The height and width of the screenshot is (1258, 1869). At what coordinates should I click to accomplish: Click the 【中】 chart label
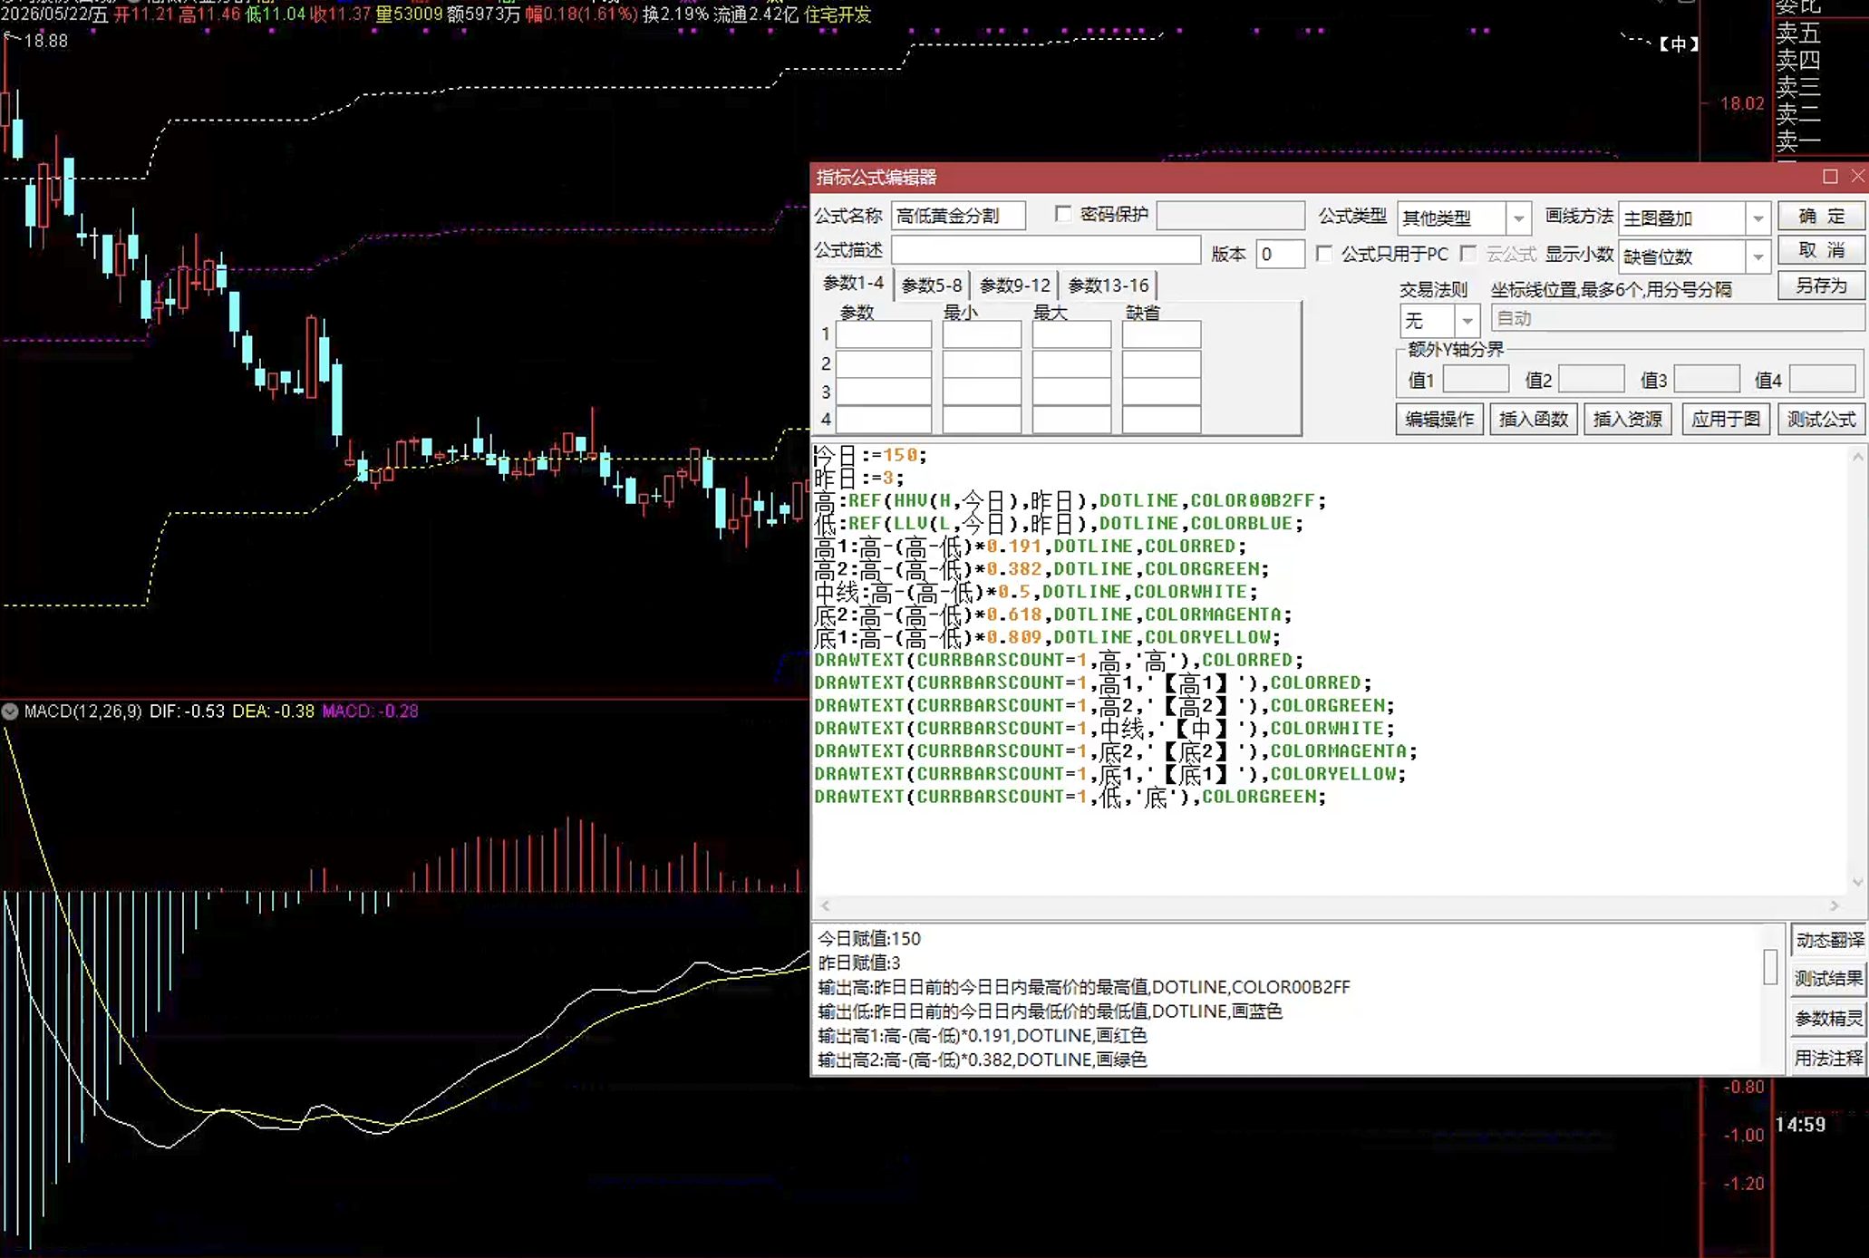point(1679,44)
